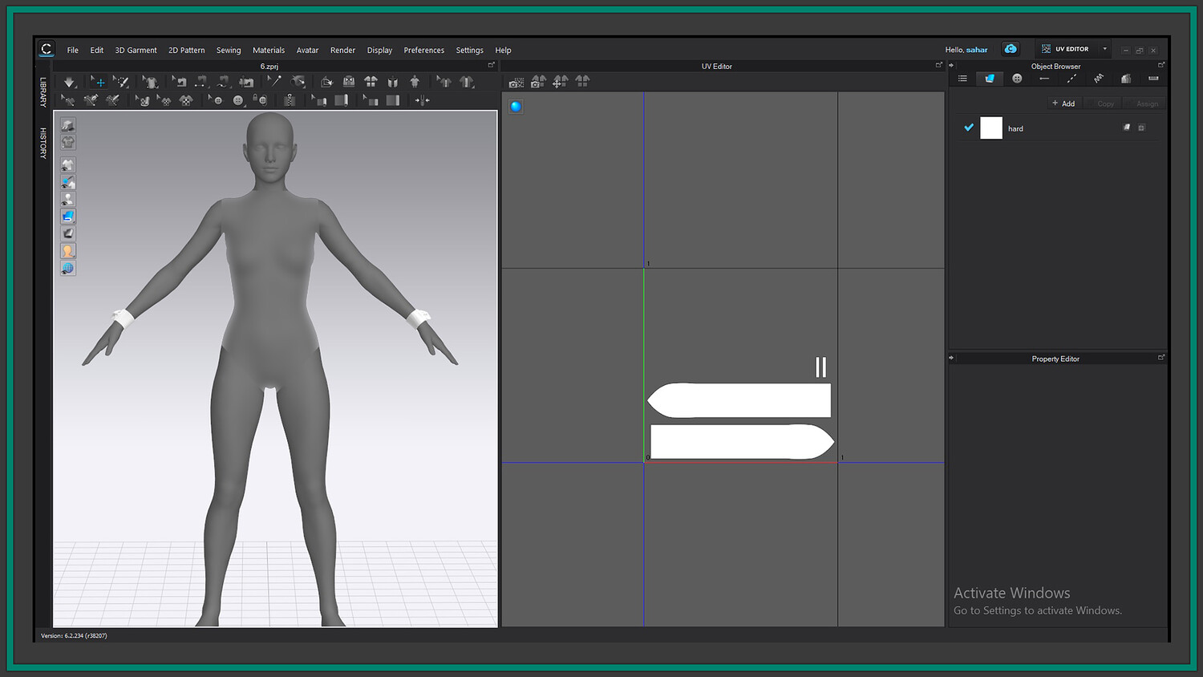Expand the HISTORY side panel

43,143
